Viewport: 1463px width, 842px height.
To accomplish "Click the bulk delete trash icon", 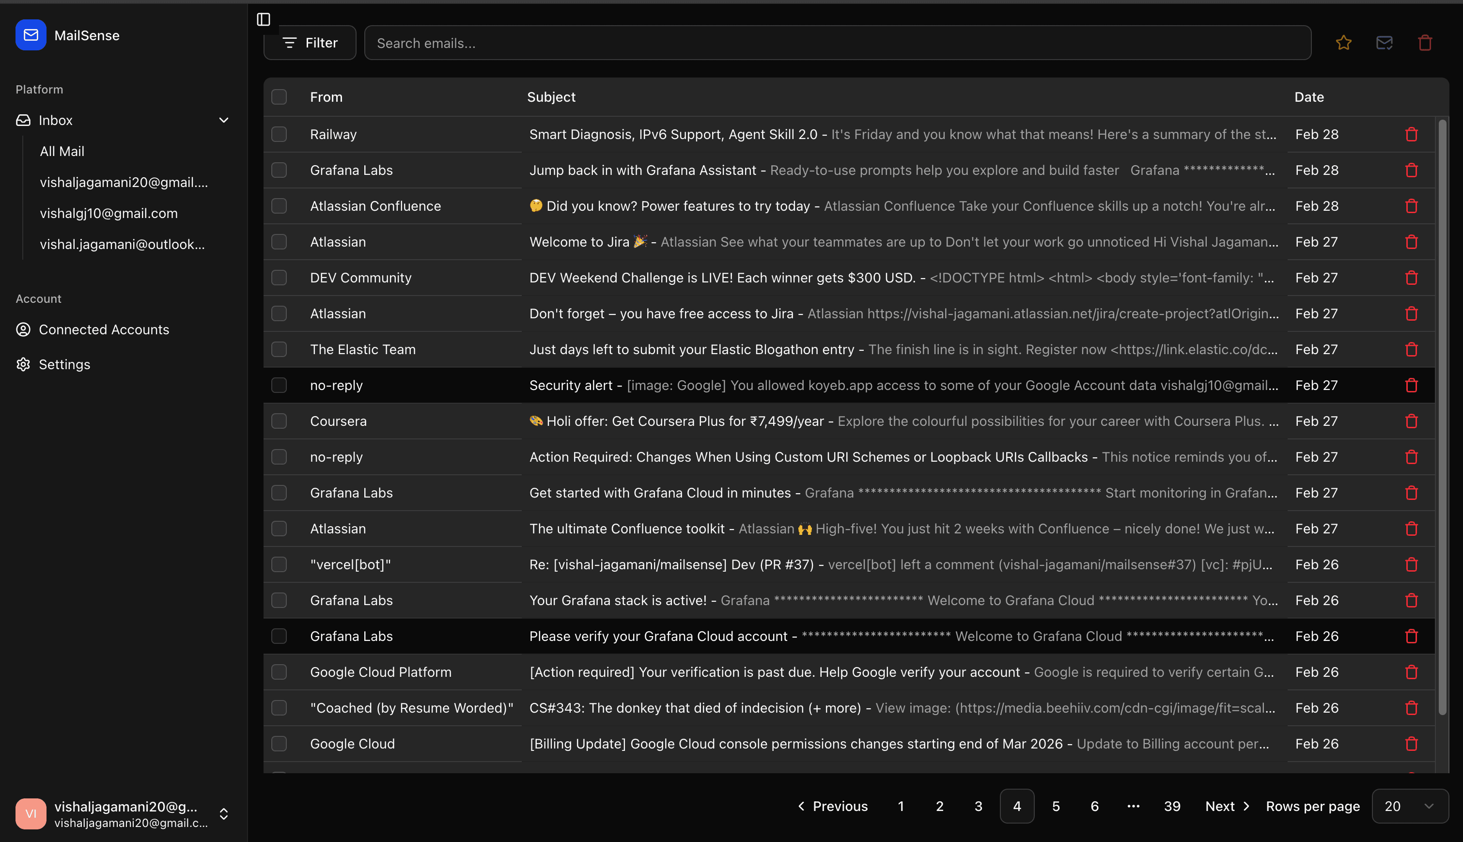I will pyautogui.click(x=1425, y=43).
